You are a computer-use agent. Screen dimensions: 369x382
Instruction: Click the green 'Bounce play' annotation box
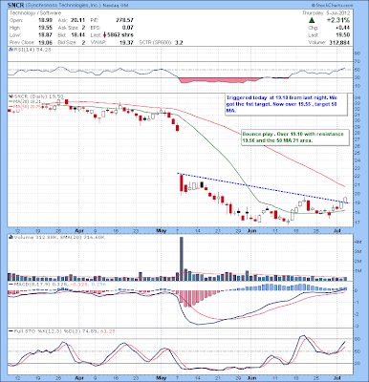point(294,138)
